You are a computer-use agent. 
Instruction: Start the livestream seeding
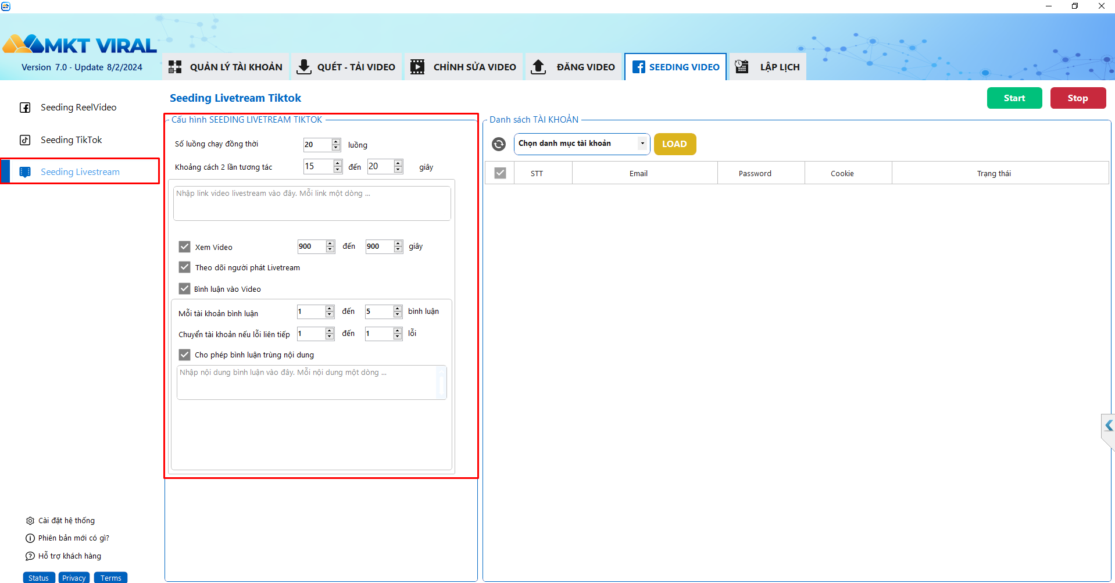[x=1014, y=98]
